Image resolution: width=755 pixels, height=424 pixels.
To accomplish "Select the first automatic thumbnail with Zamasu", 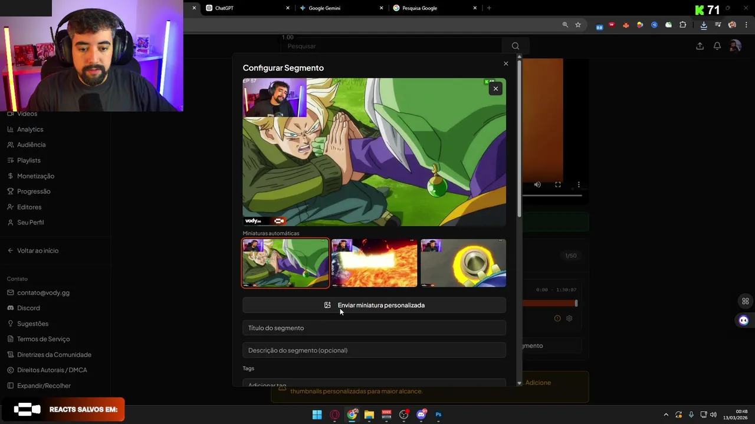I will coord(285,263).
